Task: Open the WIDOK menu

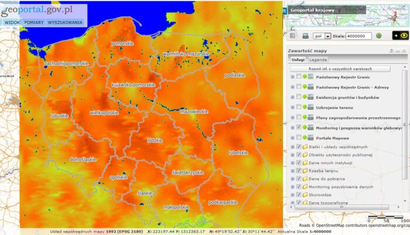Action: [12, 22]
